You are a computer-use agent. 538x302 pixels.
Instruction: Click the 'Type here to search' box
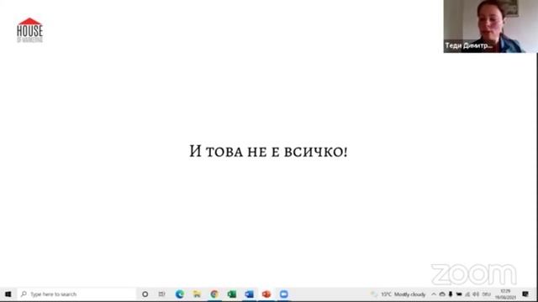click(76, 294)
